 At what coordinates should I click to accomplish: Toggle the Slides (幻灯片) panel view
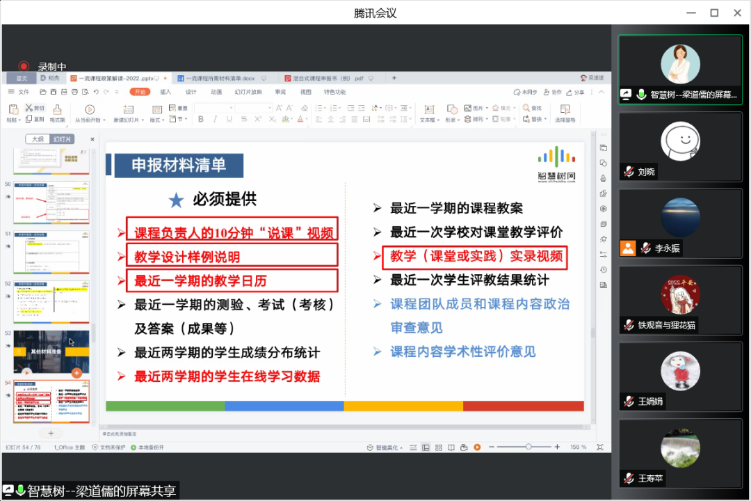pyautogui.click(x=62, y=139)
